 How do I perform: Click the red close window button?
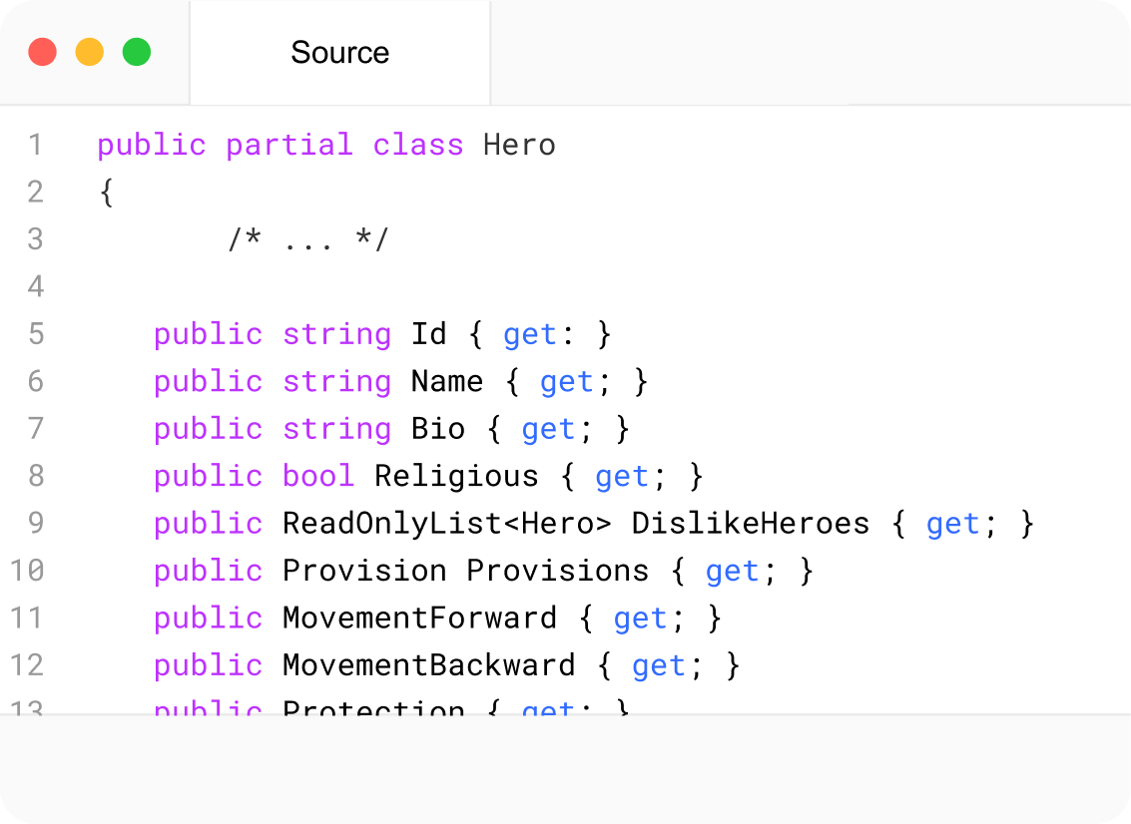pyautogui.click(x=43, y=52)
